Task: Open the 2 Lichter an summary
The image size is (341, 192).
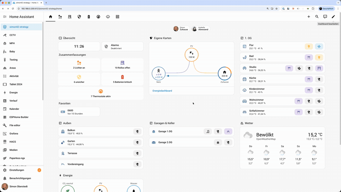Action: (x=79, y=65)
